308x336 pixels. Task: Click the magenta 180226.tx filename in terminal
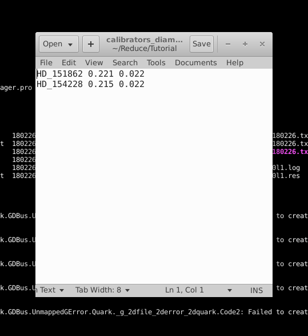[x=290, y=152]
